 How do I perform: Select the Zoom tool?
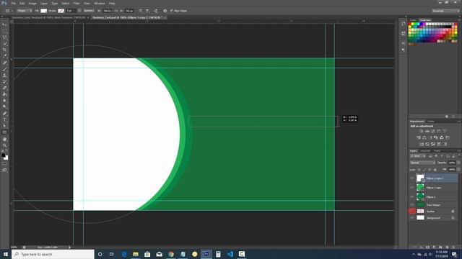(x=4, y=145)
